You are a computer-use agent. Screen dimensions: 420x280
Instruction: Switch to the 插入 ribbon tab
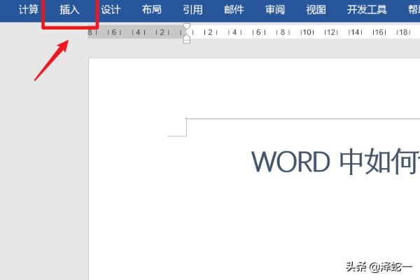69,10
